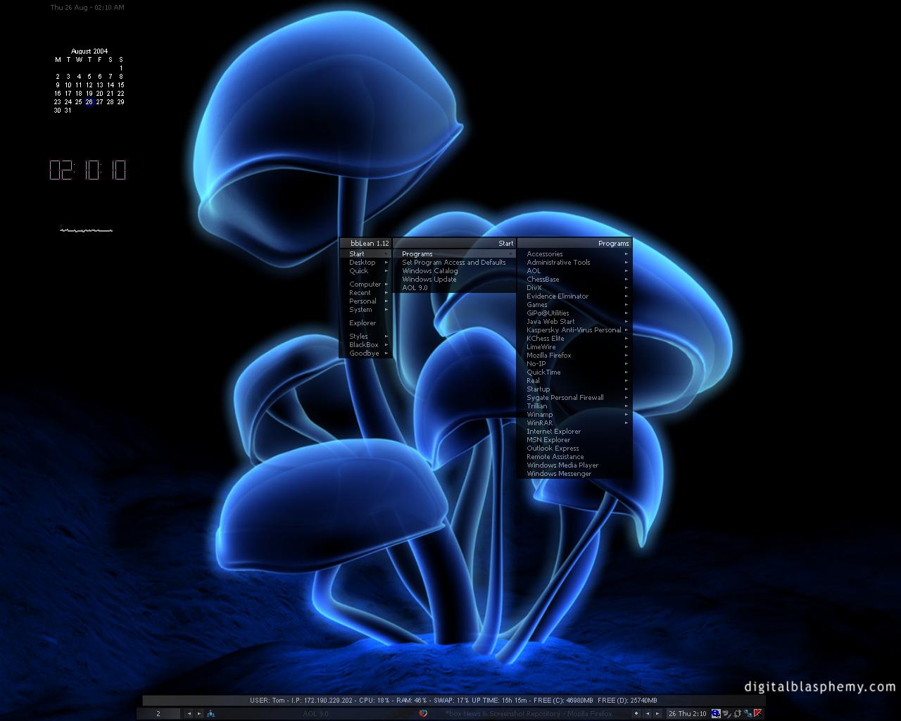Screen dimensions: 901x721
Task: Click the highlighted date 26 in the August 2004 calendar
Action: click(x=89, y=102)
